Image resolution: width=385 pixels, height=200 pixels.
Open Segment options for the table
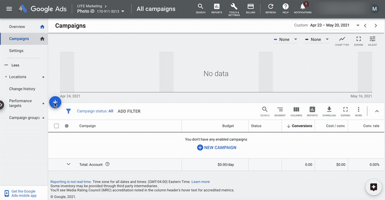click(280, 111)
